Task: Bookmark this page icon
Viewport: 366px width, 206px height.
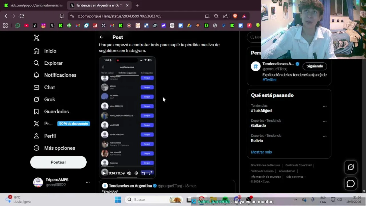Action: pos(61,16)
